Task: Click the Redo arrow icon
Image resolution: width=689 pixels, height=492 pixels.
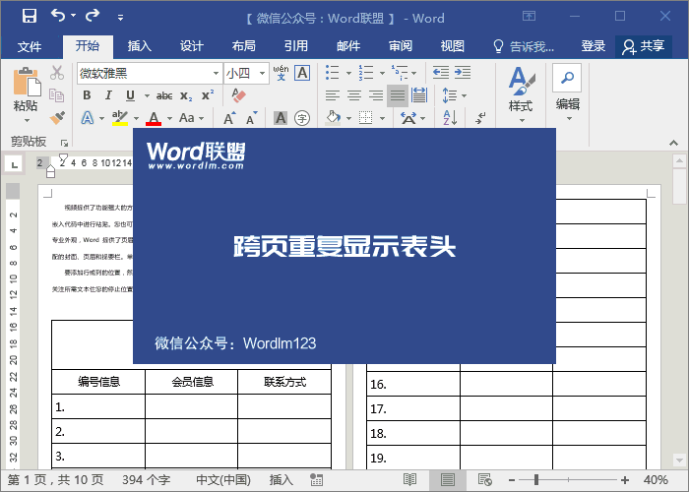Action: 93,16
